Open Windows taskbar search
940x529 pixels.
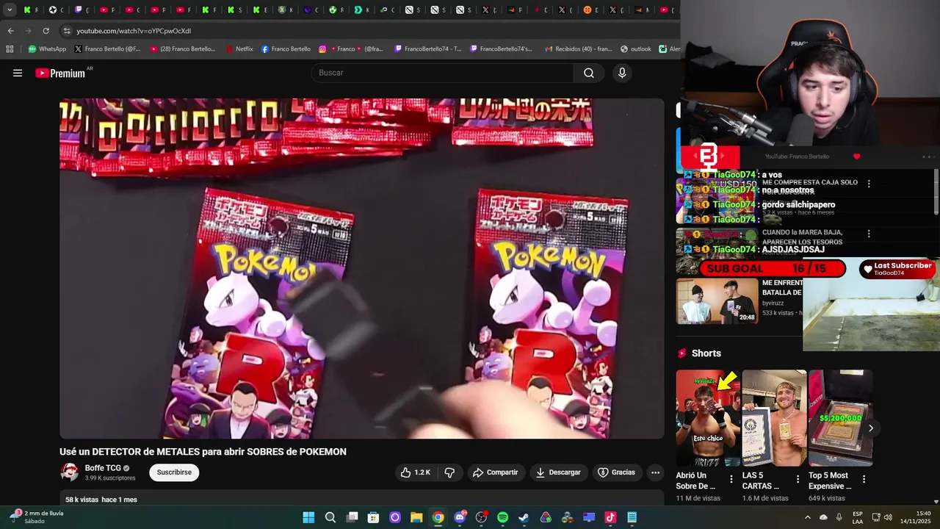click(330, 517)
